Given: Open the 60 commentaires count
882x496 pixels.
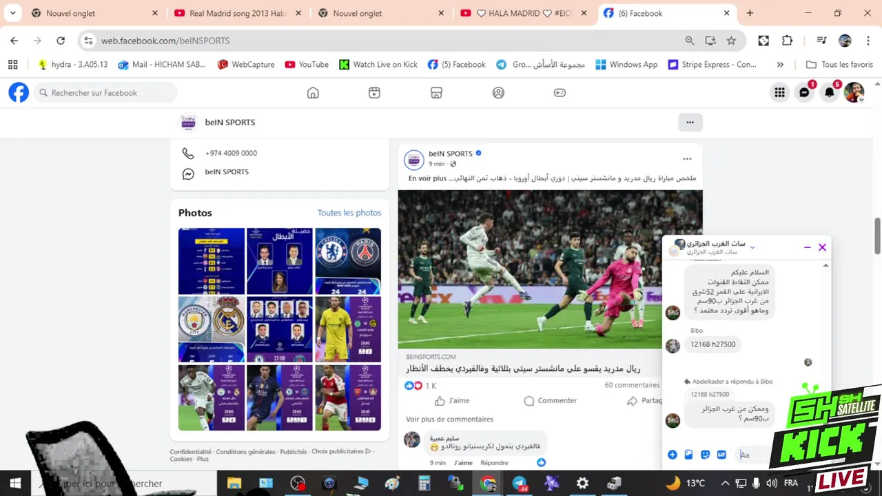Looking at the screenshot, I should [x=632, y=385].
